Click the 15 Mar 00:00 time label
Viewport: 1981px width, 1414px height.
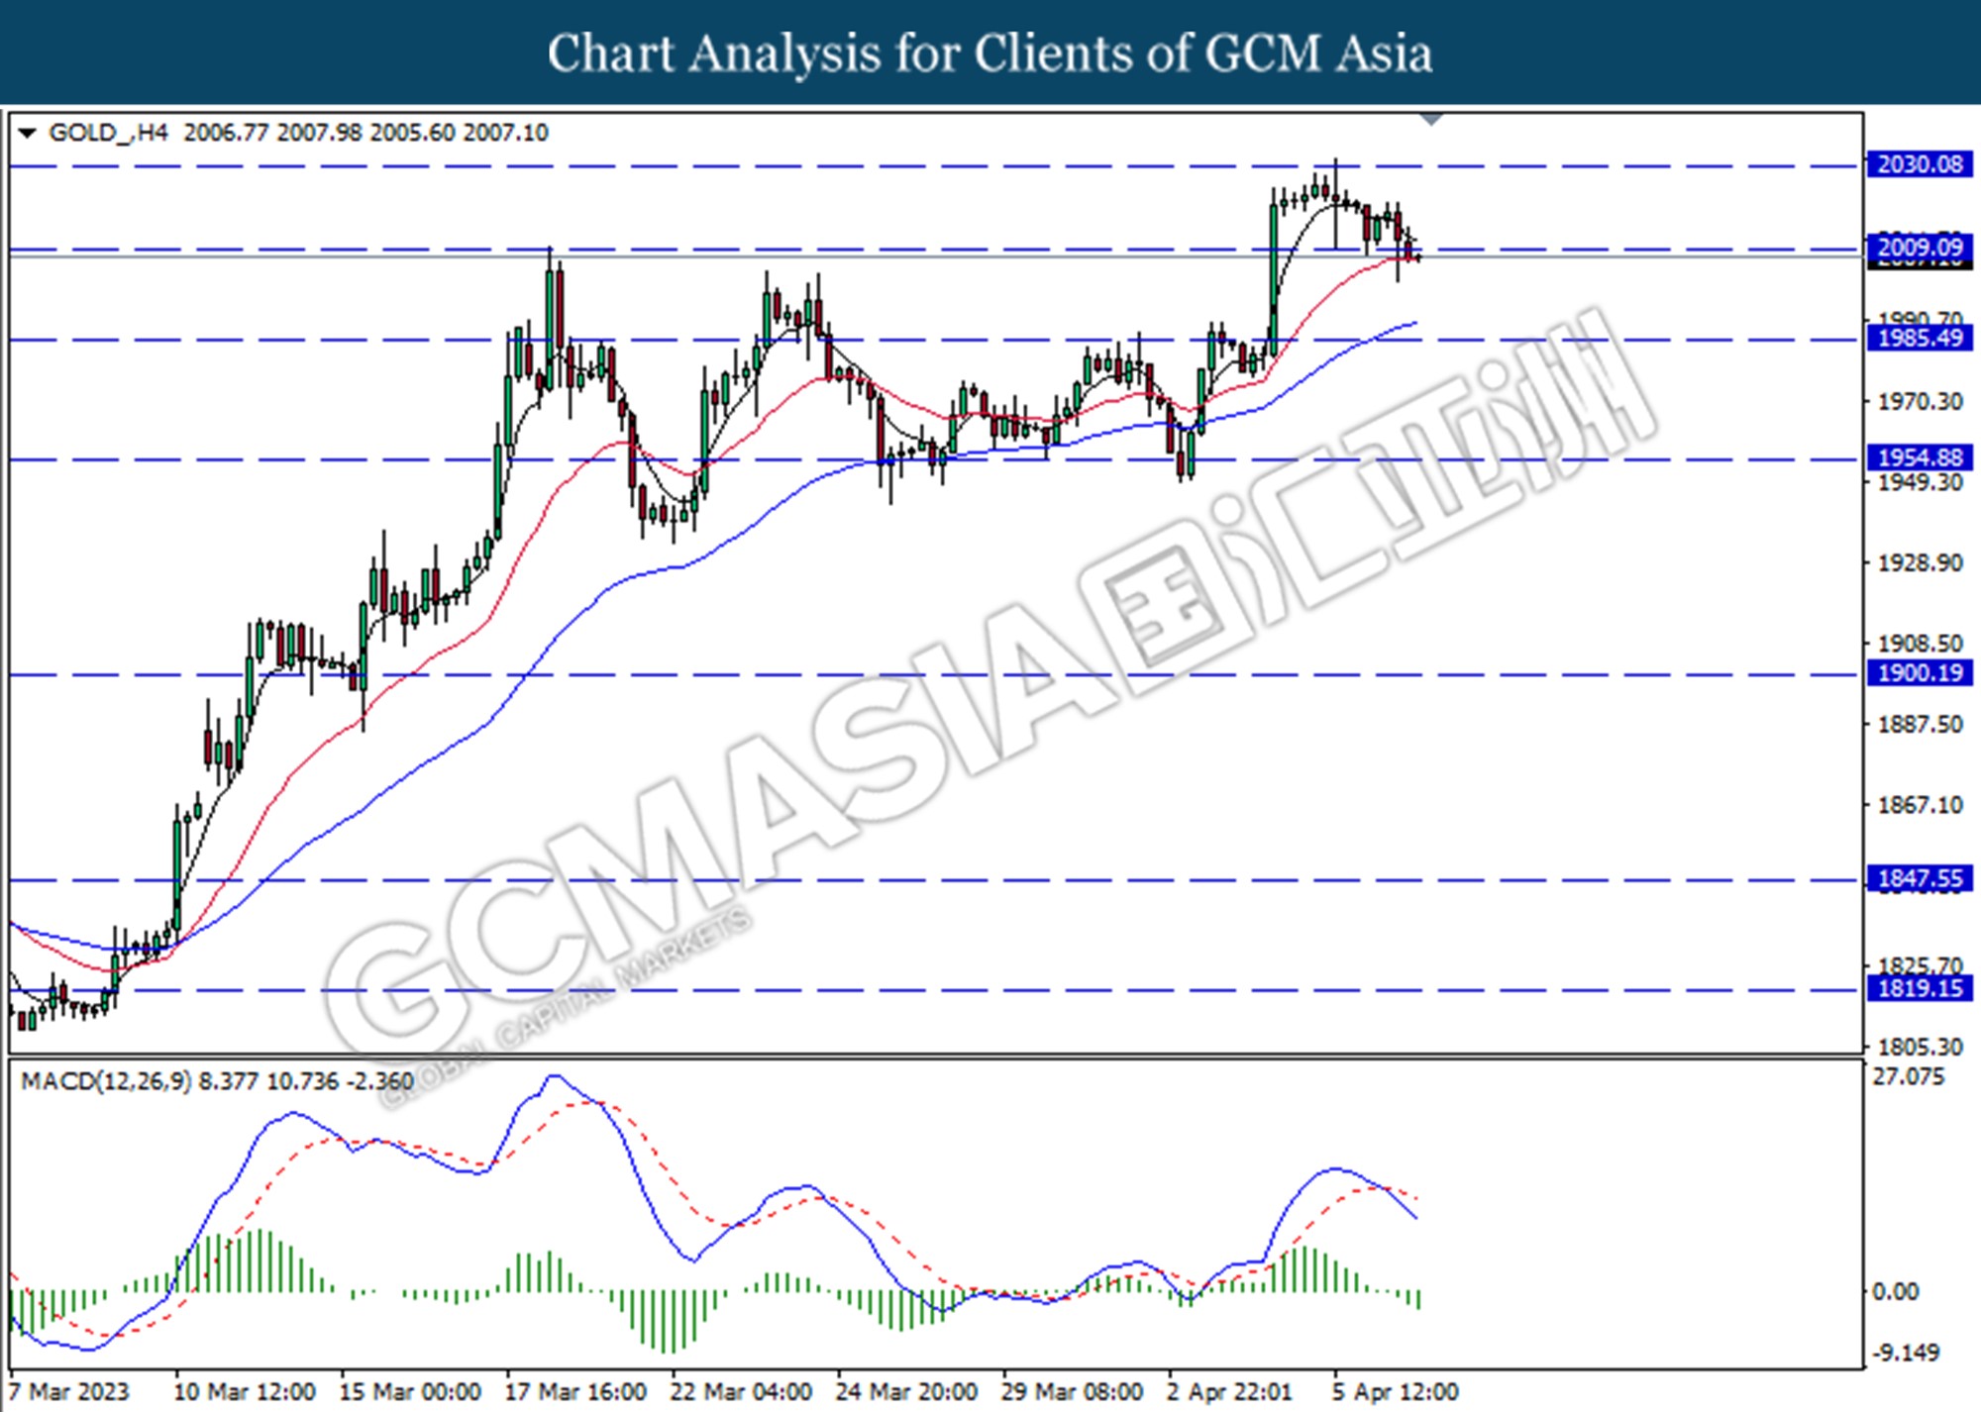pos(410,1392)
